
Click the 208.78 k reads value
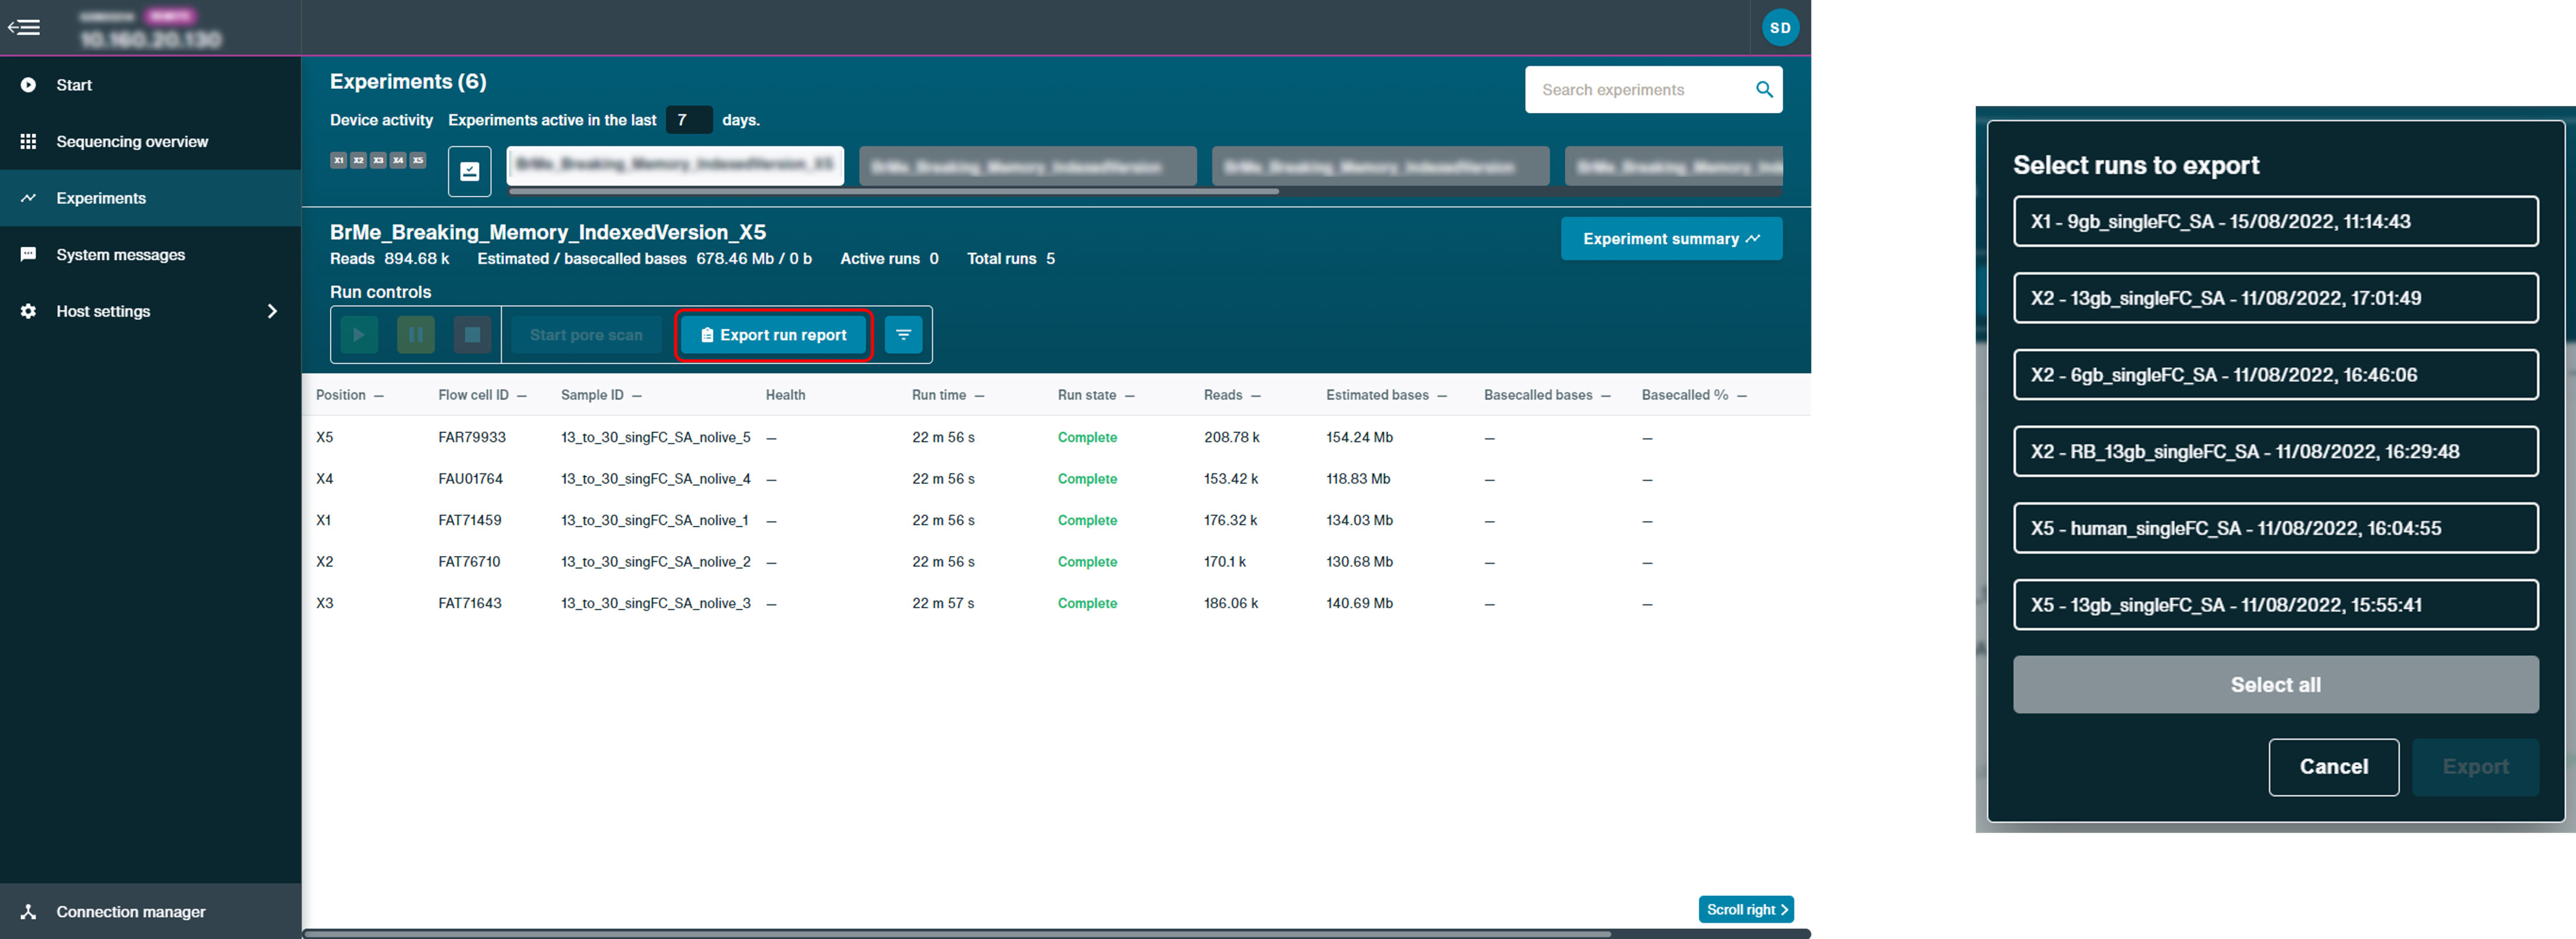click(1231, 437)
